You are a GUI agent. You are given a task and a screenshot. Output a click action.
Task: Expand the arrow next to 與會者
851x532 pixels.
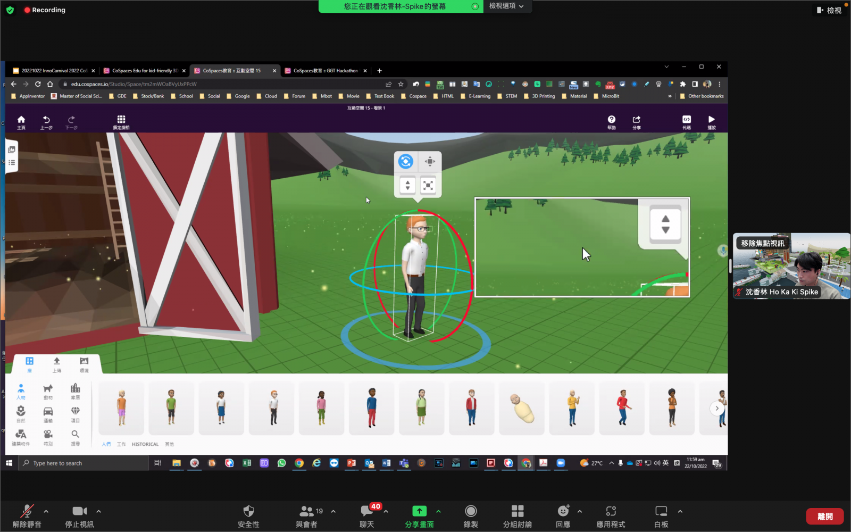pyautogui.click(x=333, y=511)
